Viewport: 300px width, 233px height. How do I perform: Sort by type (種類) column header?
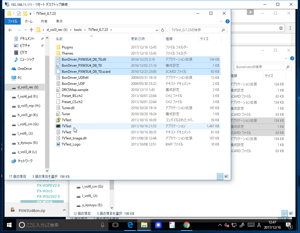click(x=181, y=39)
